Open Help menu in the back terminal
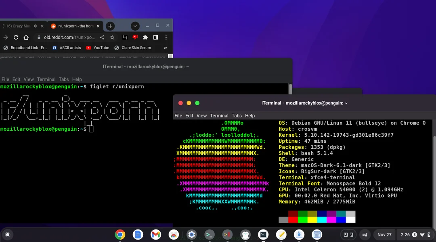This screenshot has width=436, height=242. pyautogui.click(x=77, y=79)
